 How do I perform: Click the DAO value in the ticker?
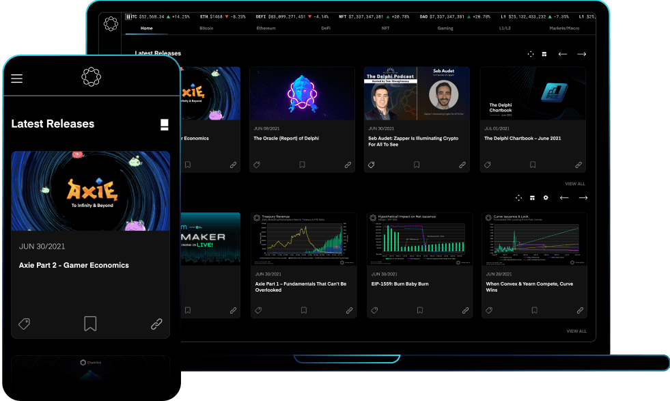click(x=455, y=17)
